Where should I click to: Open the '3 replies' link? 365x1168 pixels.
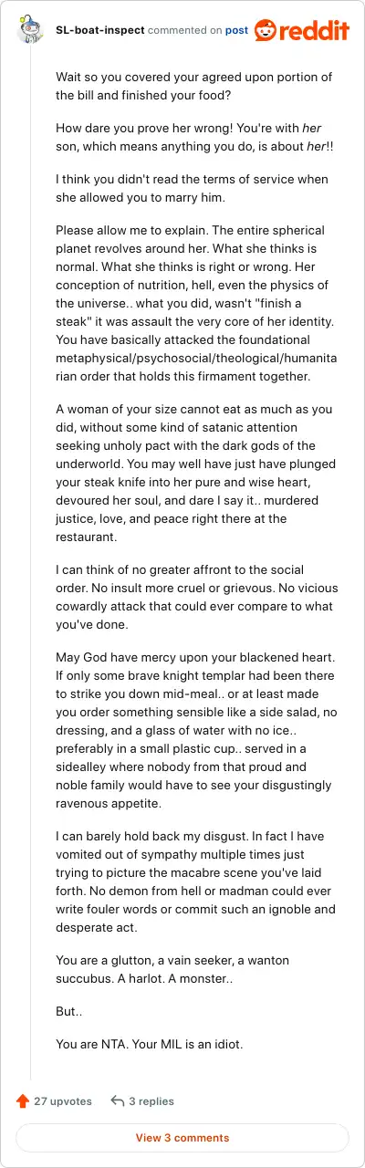151,1101
